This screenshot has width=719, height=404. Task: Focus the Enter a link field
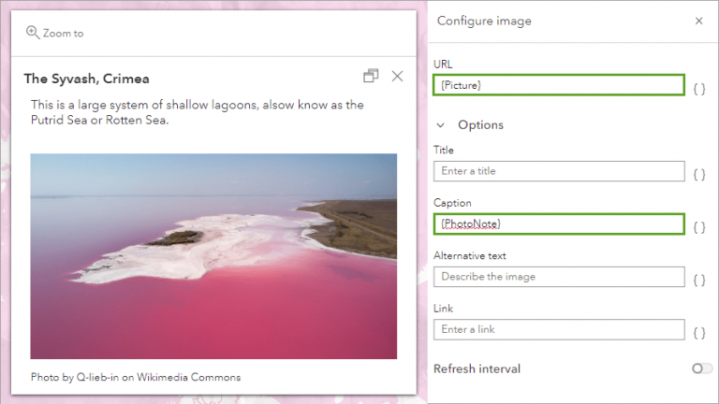click(x=559, y=329)
